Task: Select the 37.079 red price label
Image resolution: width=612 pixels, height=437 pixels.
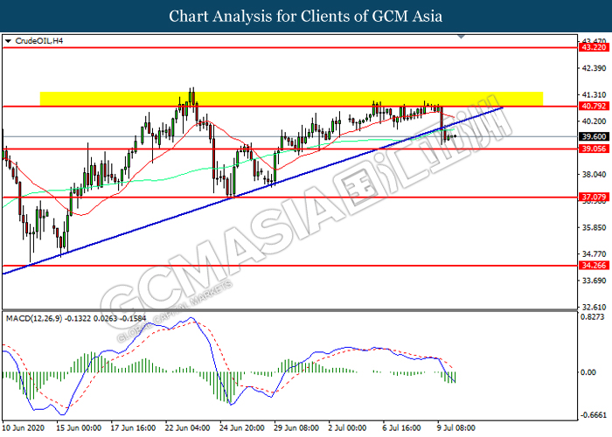Action: pyautogui.click(x=594, y=198)
